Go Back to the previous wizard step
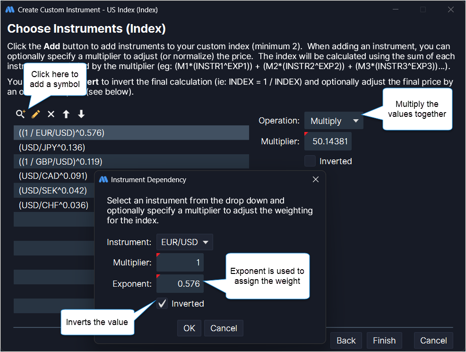Image resolution: width=466 pixels, height=352 pixels. coord(346,341)
